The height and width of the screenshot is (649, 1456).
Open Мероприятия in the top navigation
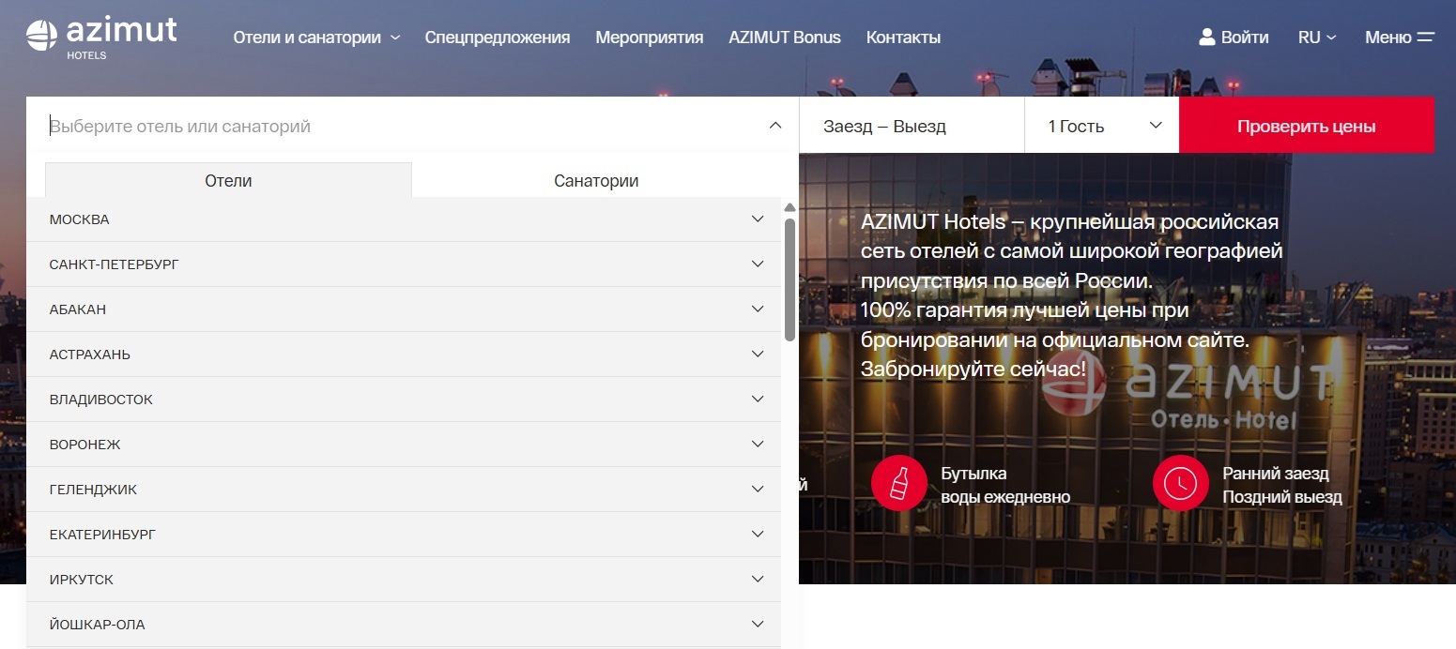650,38
